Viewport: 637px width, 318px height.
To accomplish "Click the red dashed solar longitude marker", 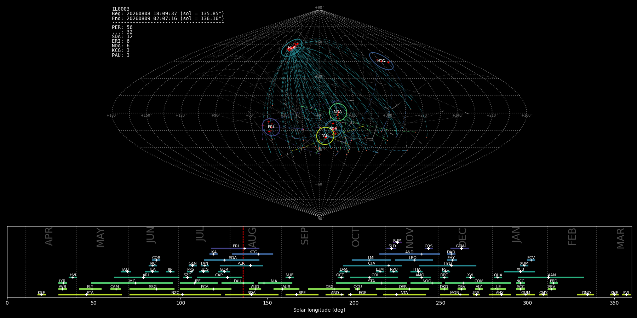I will (x=243, y=262).
